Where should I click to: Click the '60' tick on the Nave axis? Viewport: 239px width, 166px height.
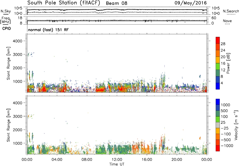pos(214,18)
